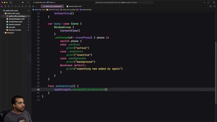Viewport: 217px width, 122px height.
Task: Expand the Preview Content folder
Action: pyautogui.click(x=5, y=30)
